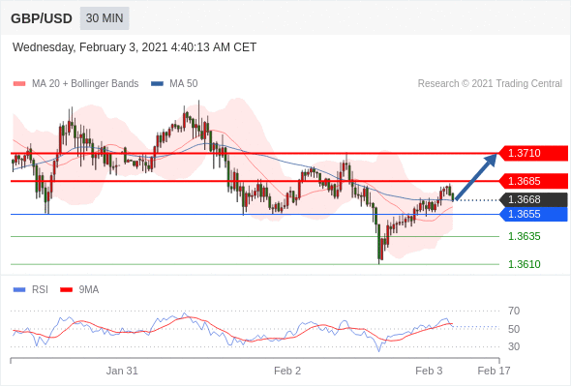Click the RSI 30 level label
Viewport: 571px width, 387px height.
point(514,346)
